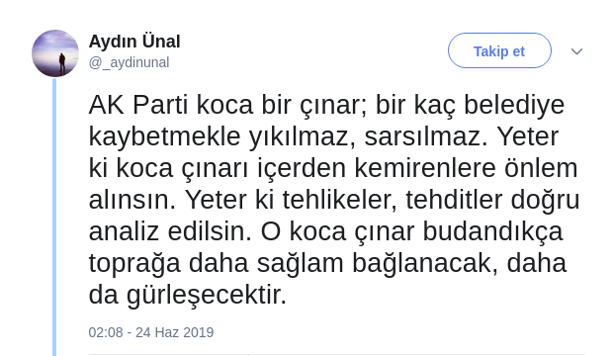
Task: Click the closing words "da gürleşecektir."
Action: tap(188, 295)
